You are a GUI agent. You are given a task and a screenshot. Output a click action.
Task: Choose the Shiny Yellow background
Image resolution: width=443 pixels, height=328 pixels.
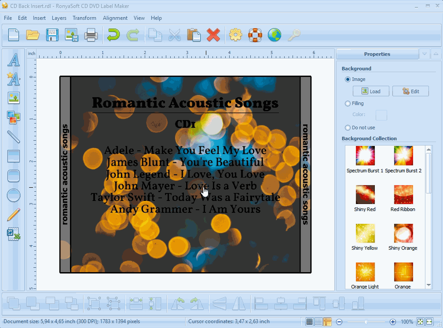[365, 237]
